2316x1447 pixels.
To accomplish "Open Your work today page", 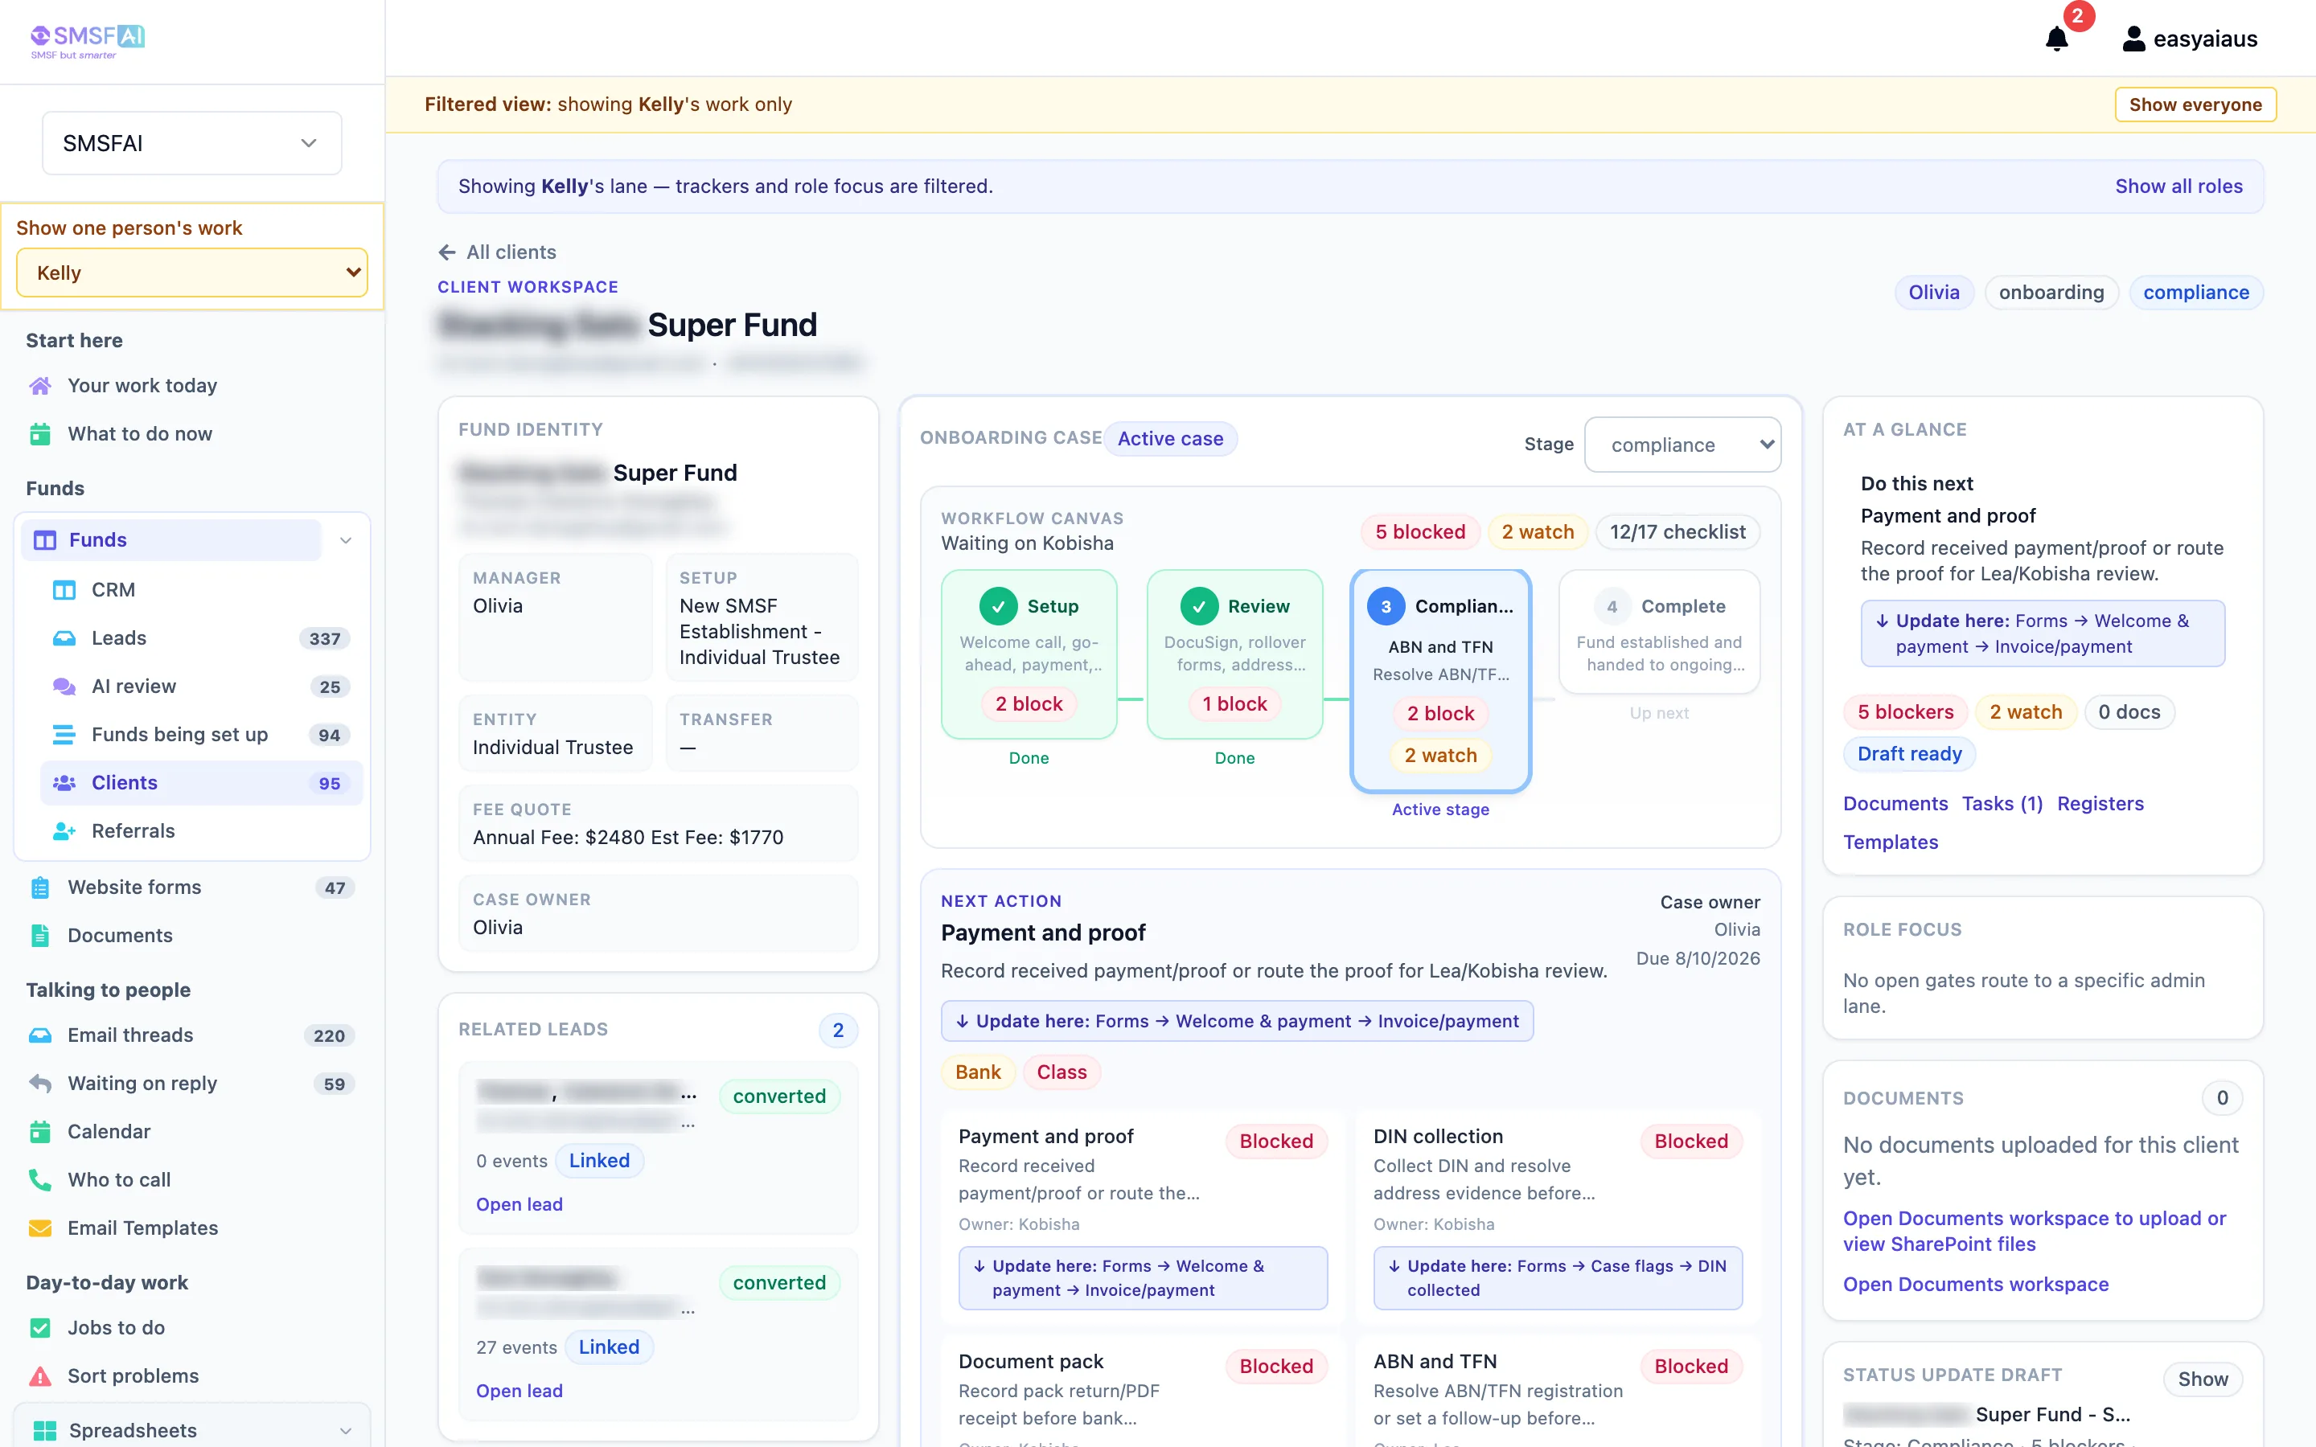I will point(142,386).
